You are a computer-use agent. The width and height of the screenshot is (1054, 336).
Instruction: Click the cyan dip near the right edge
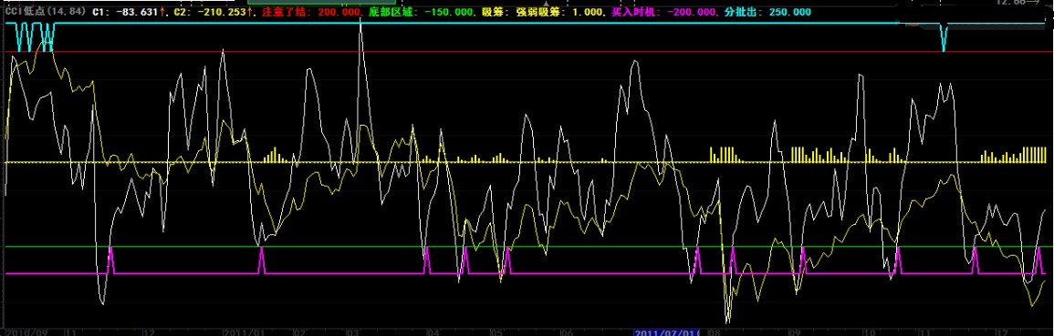pyautogui.click(x=944, y=37)
